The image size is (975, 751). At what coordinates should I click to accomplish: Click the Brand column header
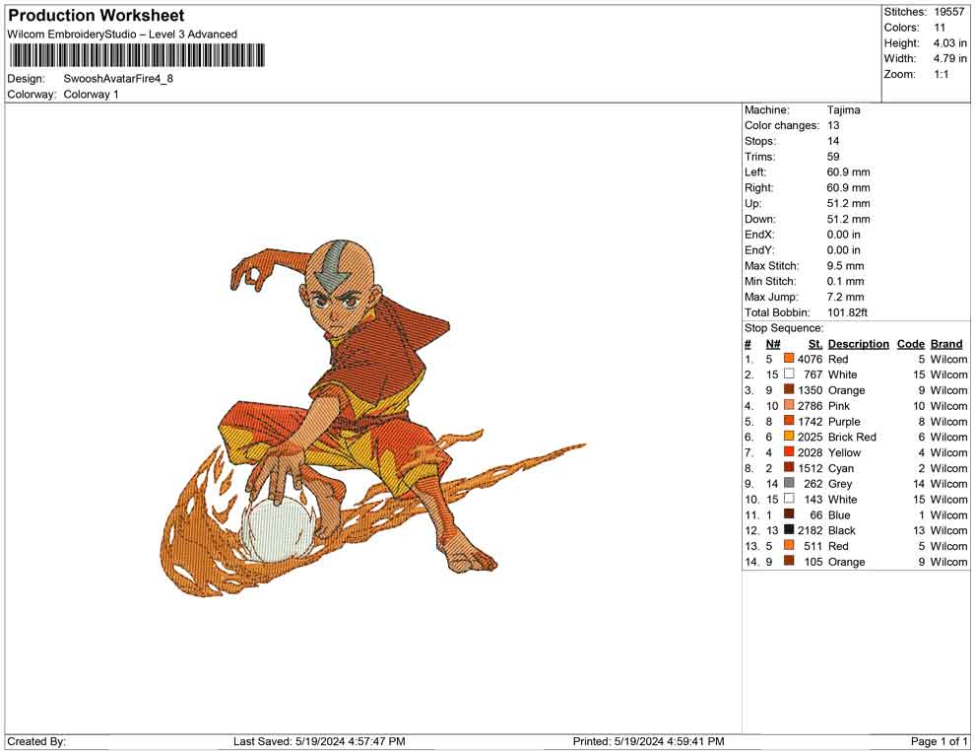click(x=946, y=344)
